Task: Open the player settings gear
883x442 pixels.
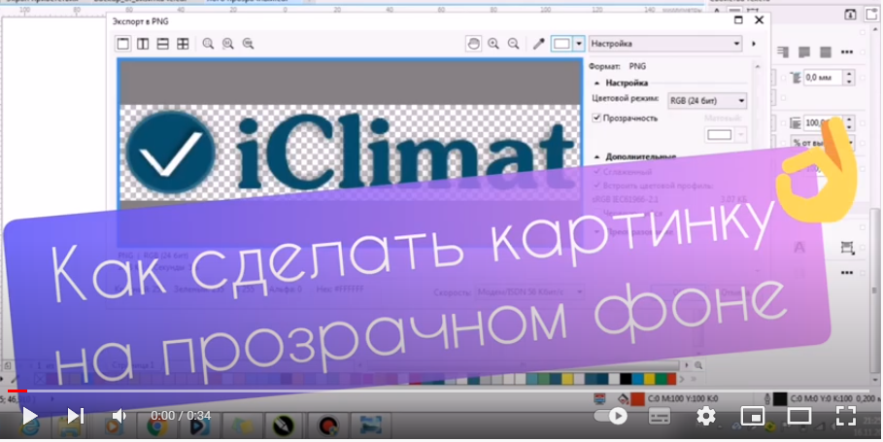Action: pyautogui.click(x=705, y=416)
